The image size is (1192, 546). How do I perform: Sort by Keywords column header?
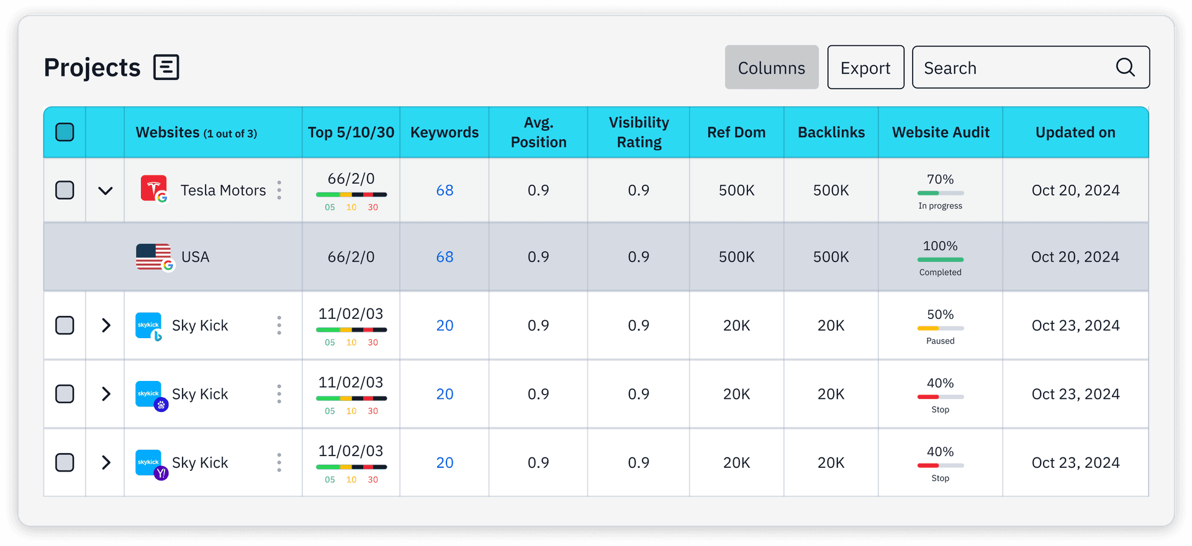(445, 132)
